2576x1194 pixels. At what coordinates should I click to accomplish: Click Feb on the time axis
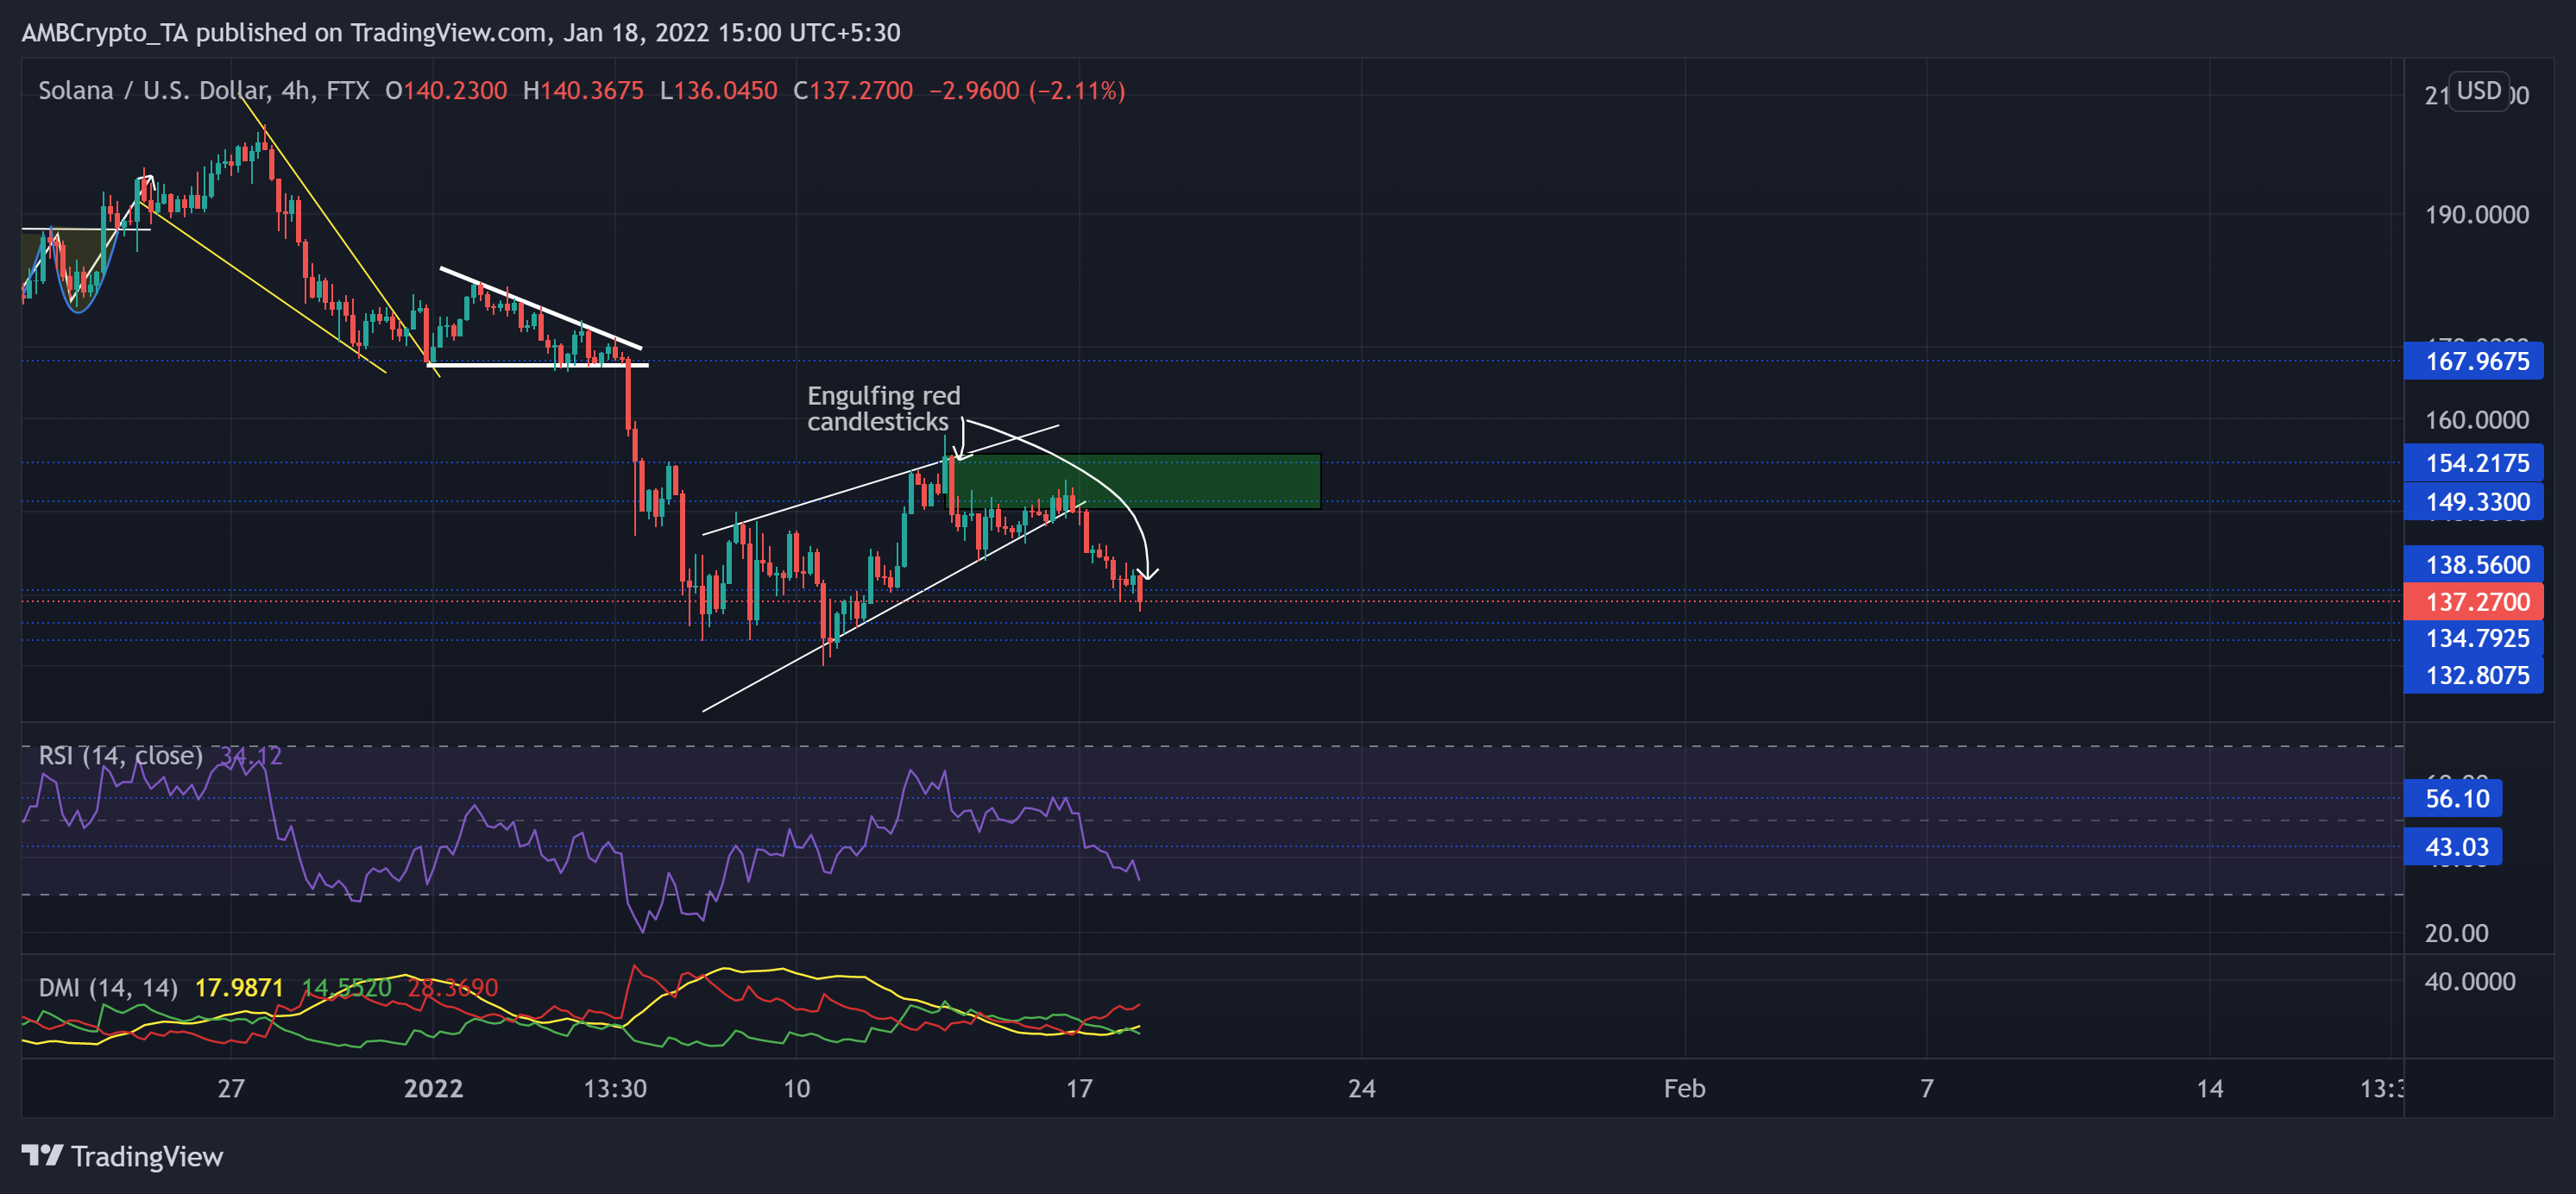tap(1686, 1090)
